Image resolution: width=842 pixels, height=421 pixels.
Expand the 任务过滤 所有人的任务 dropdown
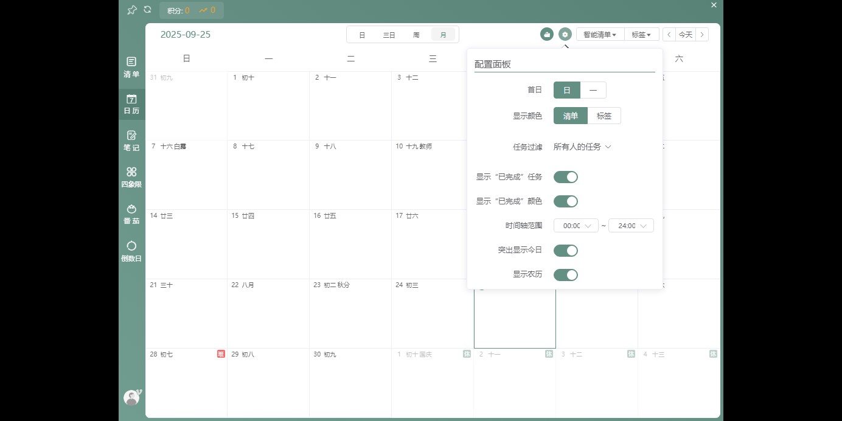582,147
